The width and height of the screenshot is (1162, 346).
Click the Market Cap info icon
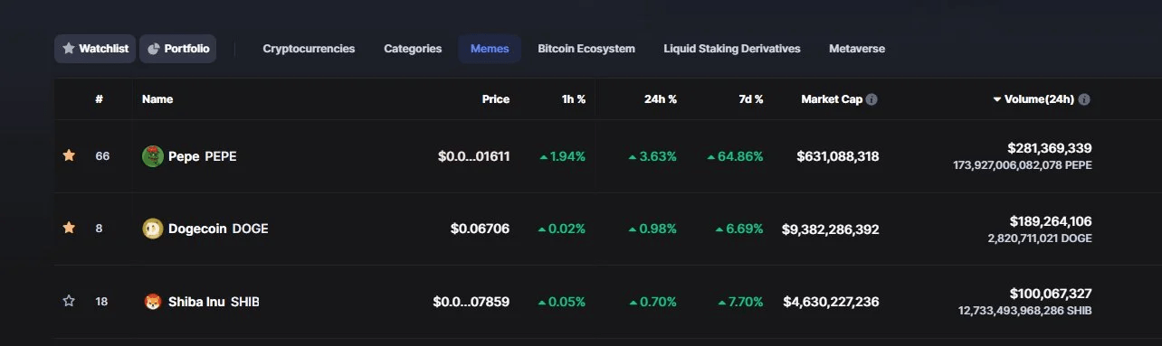click(x=871, y=99)
